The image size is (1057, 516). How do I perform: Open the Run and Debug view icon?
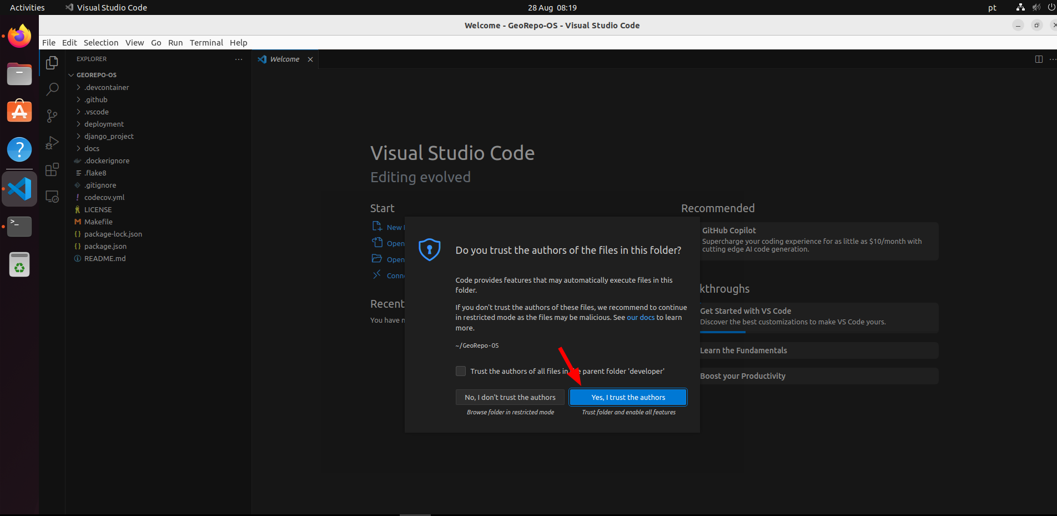point(52,143)
